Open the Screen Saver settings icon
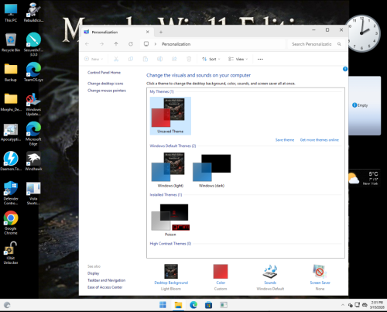This screenshot has width=387, height=312. coord(320,272)
